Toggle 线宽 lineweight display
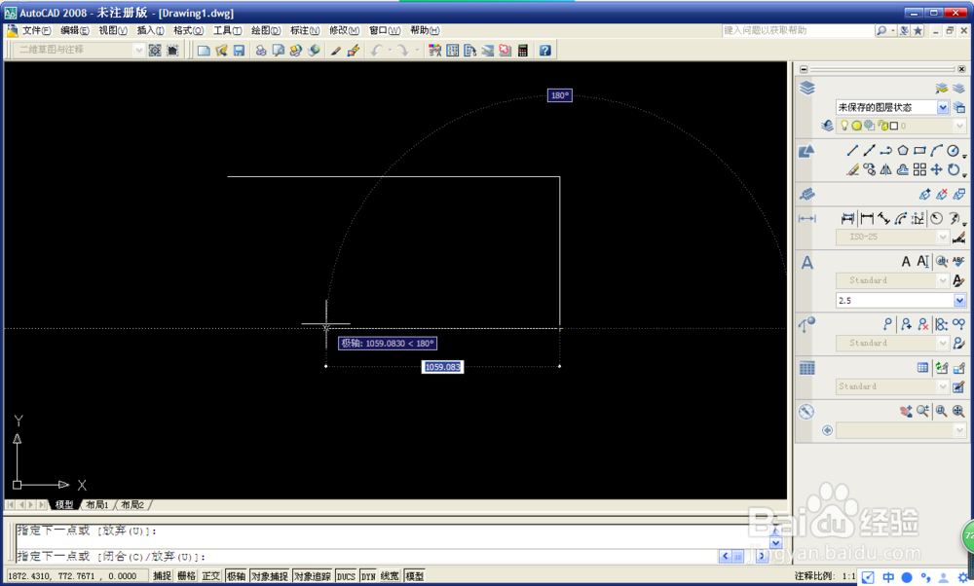Image resolution: width=974 pixels, height=586 pixels. click(x=390, y=576)
